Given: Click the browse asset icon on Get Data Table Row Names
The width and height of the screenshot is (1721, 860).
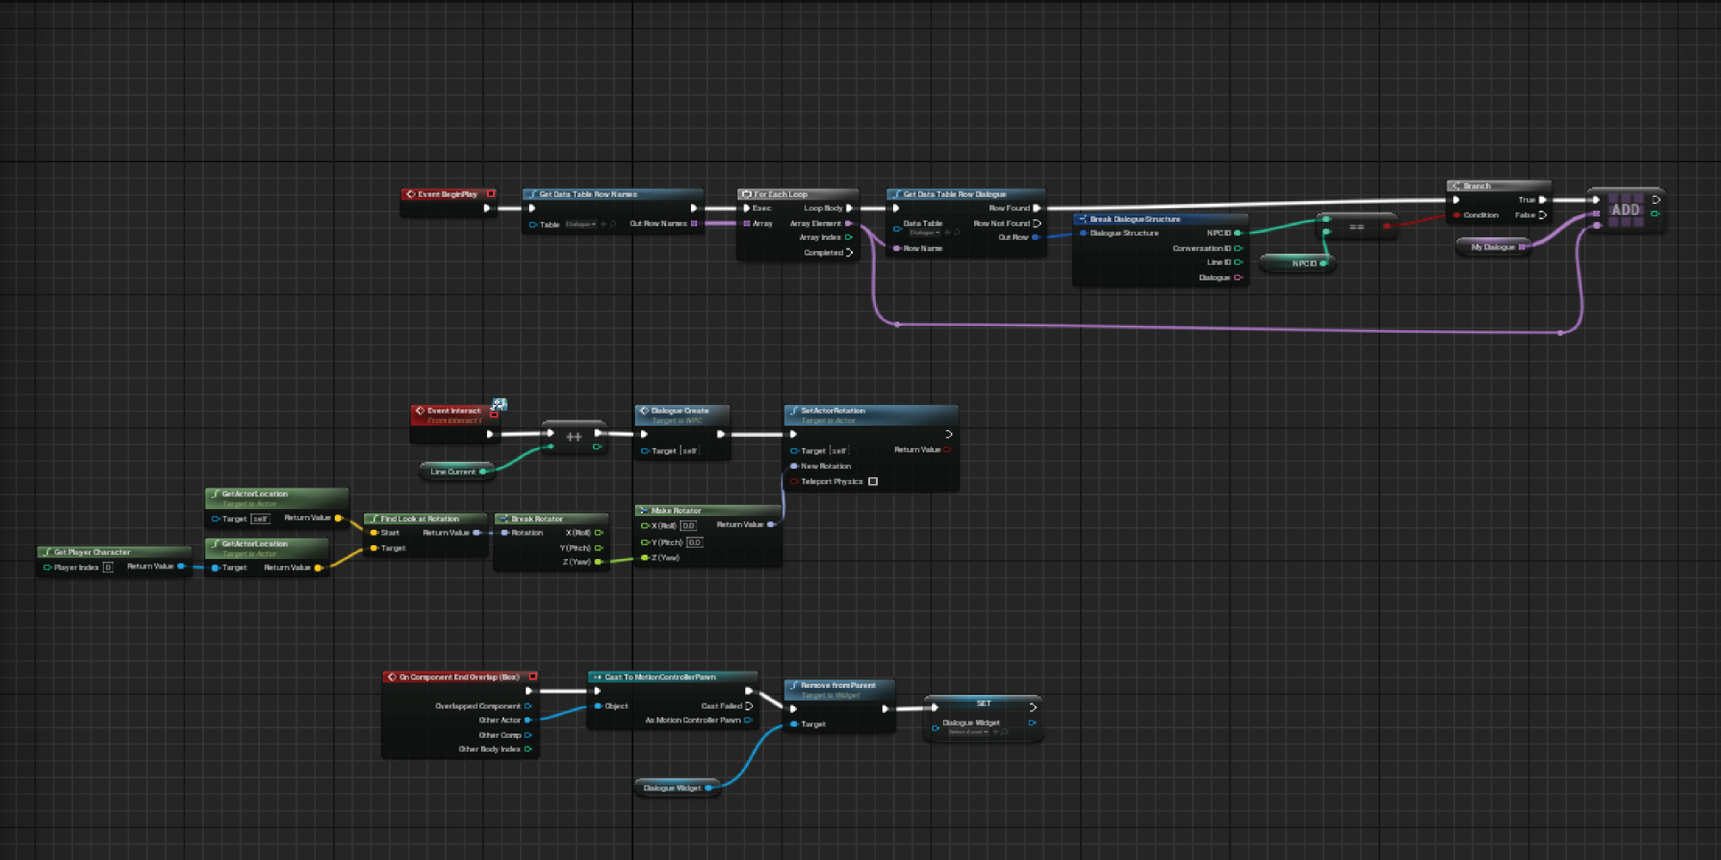Looking at the screenshot, I should click(614, 224).
